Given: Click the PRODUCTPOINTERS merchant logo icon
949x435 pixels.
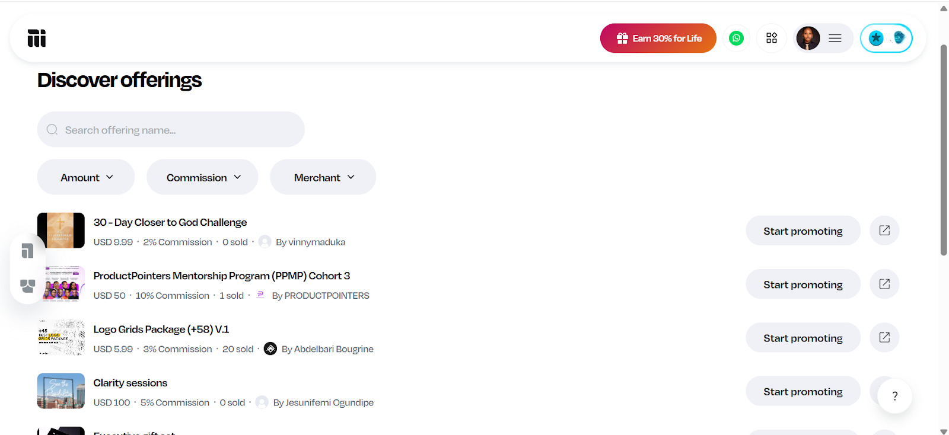Looking at the screenshot, I should [260, 295].
